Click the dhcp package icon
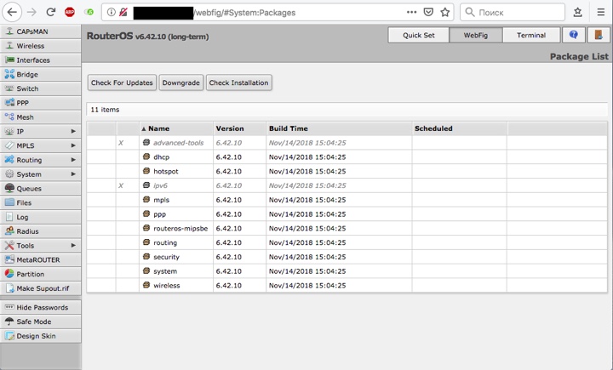Viewport: 613px width, 370px height. coord(146,157)
